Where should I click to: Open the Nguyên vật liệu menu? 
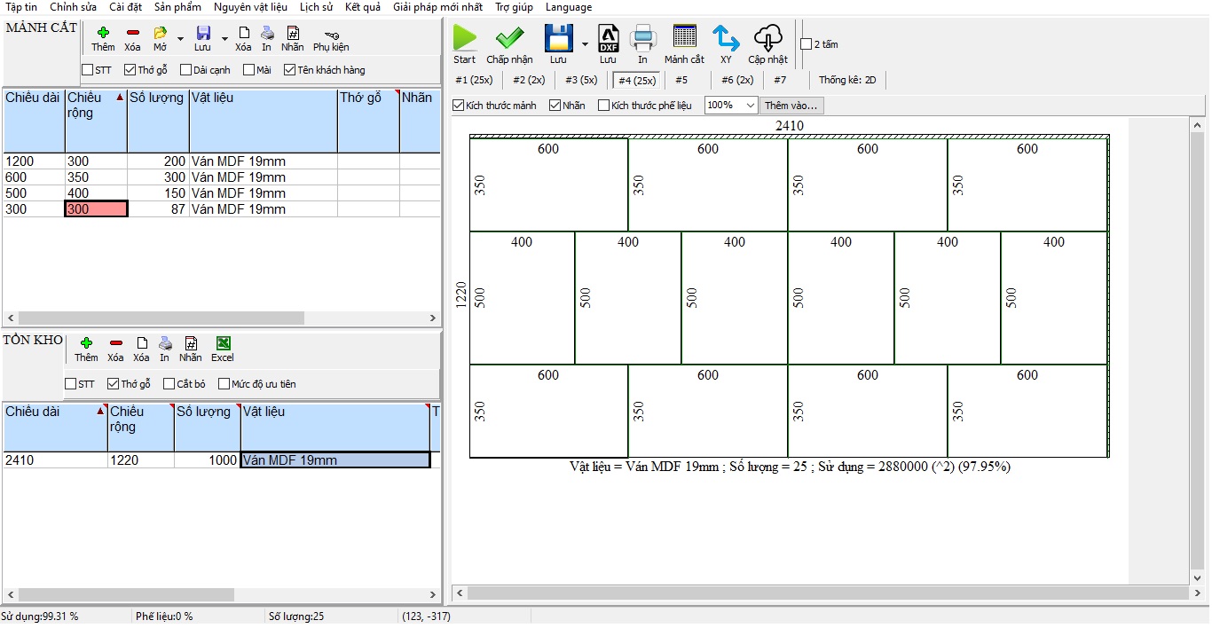pos(250,7)
